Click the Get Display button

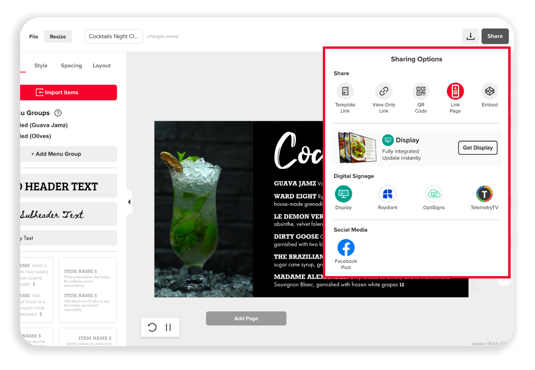tap(477, 148)
